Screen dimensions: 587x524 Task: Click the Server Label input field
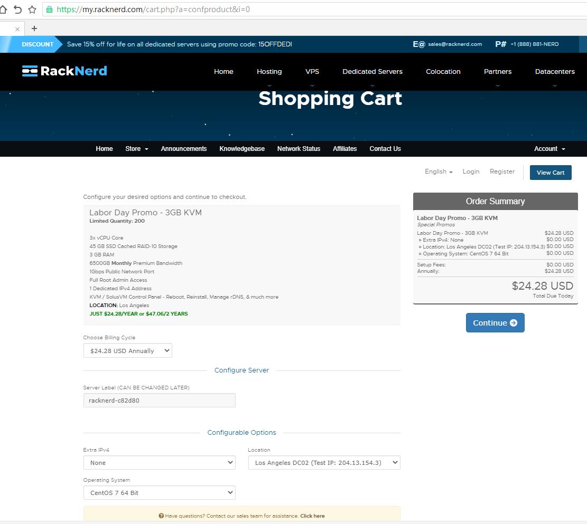160,400
